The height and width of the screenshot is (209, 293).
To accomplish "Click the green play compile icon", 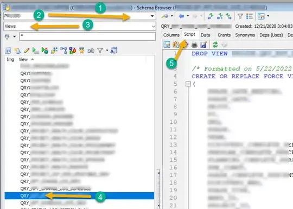I will 35,50.
